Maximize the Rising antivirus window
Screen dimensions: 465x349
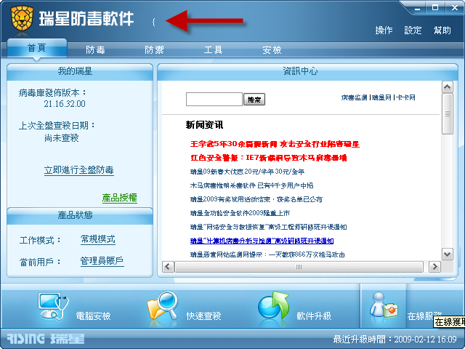435,8
